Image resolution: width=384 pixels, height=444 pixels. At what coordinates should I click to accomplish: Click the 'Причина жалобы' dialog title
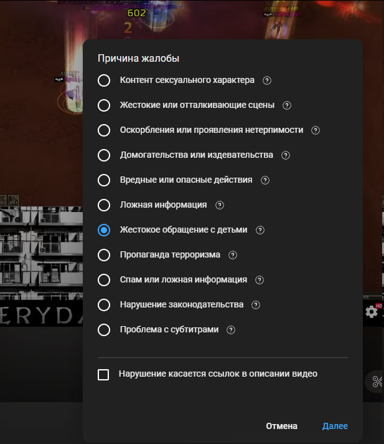click(x=138, y=59)
